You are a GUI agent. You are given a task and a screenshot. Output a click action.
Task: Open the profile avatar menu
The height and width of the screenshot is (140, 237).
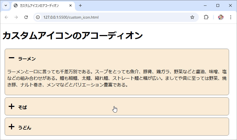(x=221, y=17)
